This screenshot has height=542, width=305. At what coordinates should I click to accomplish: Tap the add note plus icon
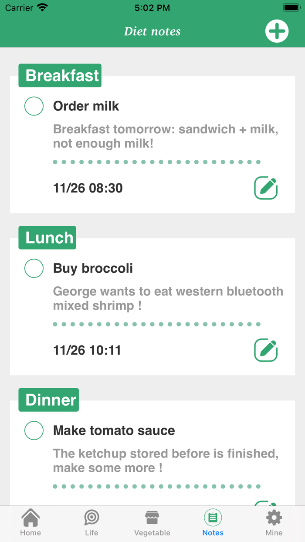coord(277,31)
